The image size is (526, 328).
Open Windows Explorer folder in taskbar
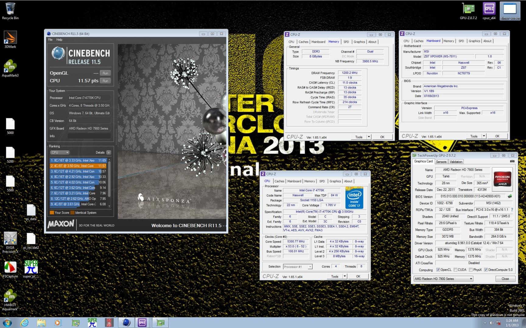pos(41,323)
